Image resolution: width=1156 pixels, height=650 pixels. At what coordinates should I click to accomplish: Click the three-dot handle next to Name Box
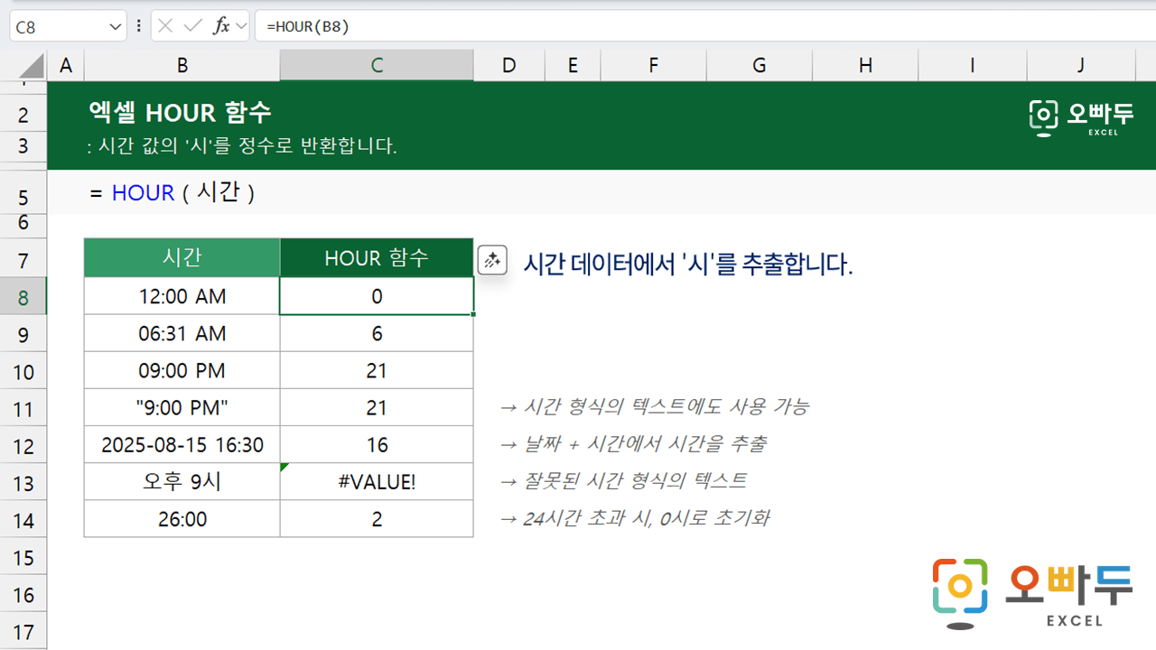[139, 26]
